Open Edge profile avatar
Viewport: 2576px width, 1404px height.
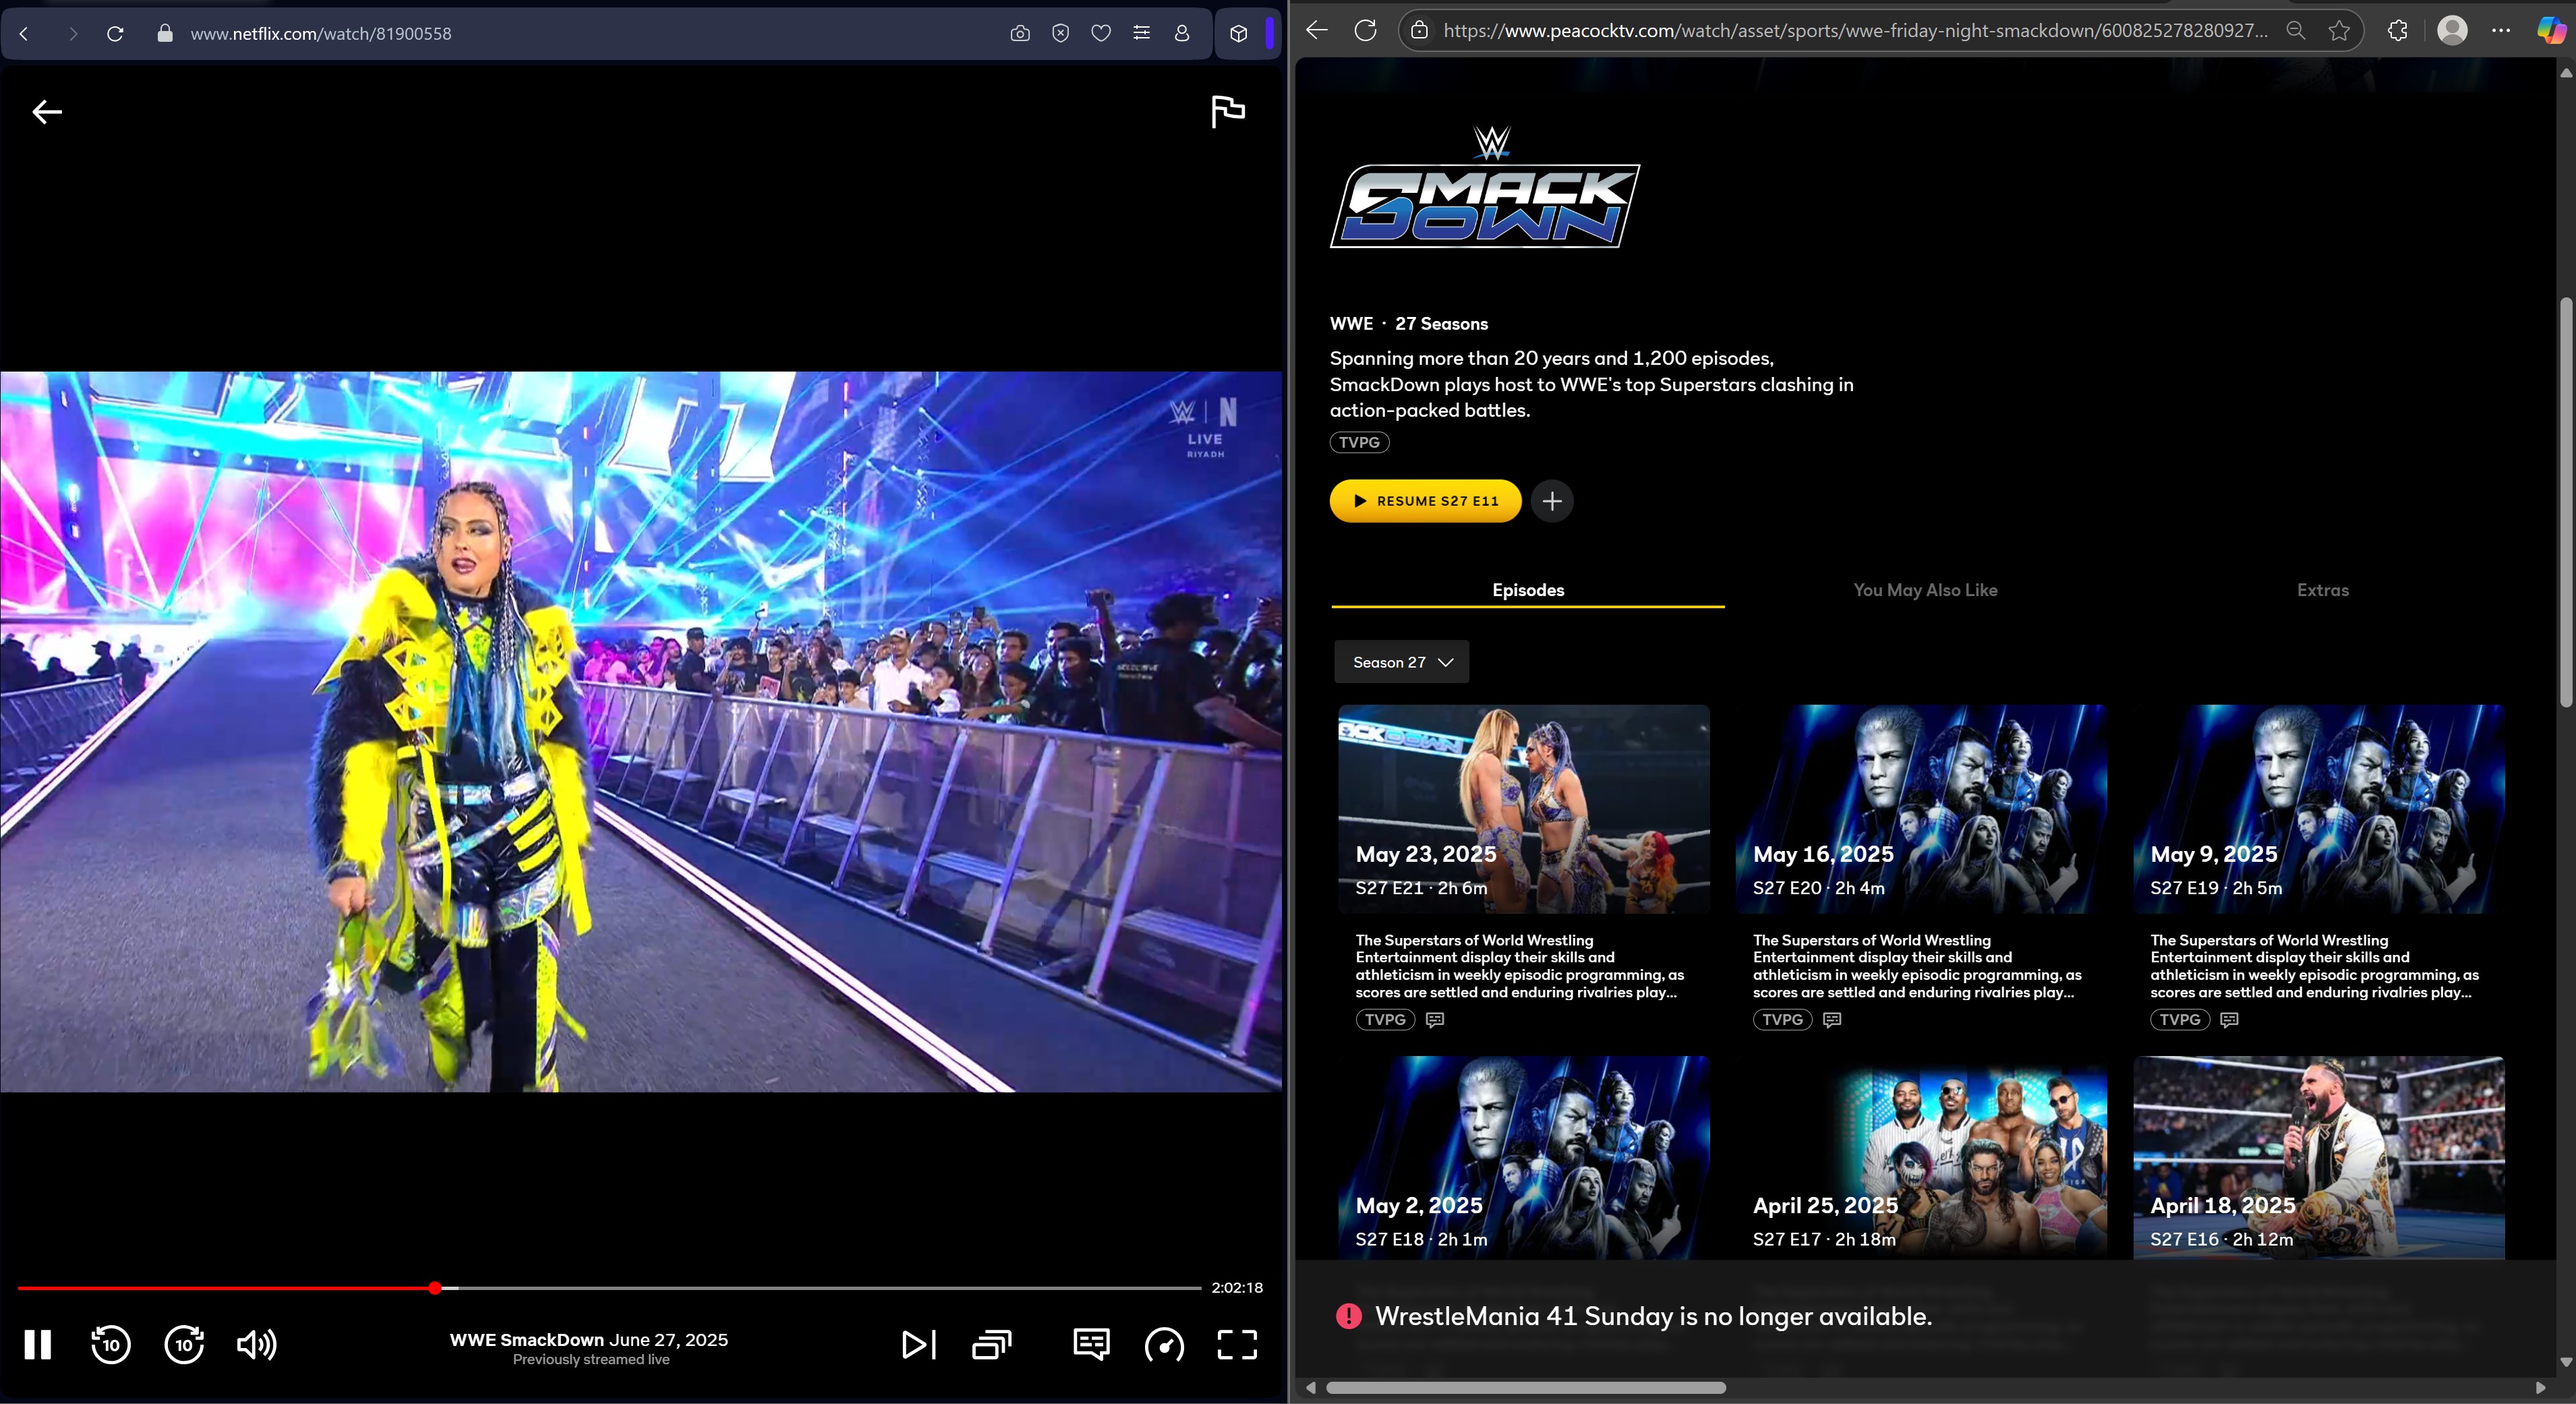coord(2452,30)
